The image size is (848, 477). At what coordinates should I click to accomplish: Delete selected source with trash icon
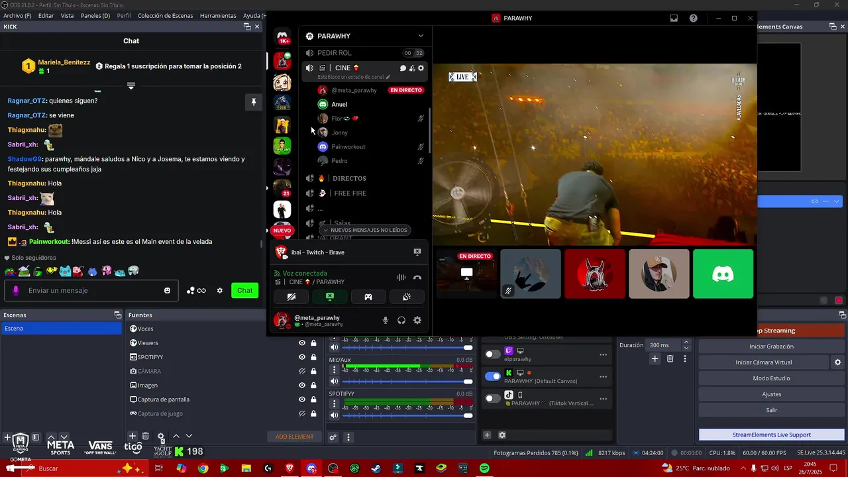pyautogui.click(x=146, y=436)
